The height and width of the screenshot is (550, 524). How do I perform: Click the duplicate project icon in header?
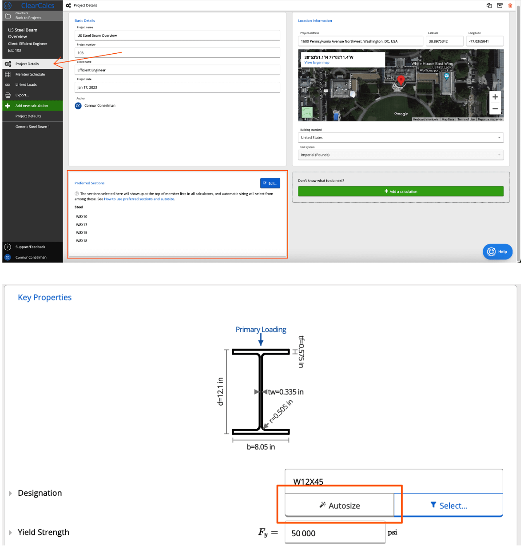pyautogui.click(x=489, y=5)
